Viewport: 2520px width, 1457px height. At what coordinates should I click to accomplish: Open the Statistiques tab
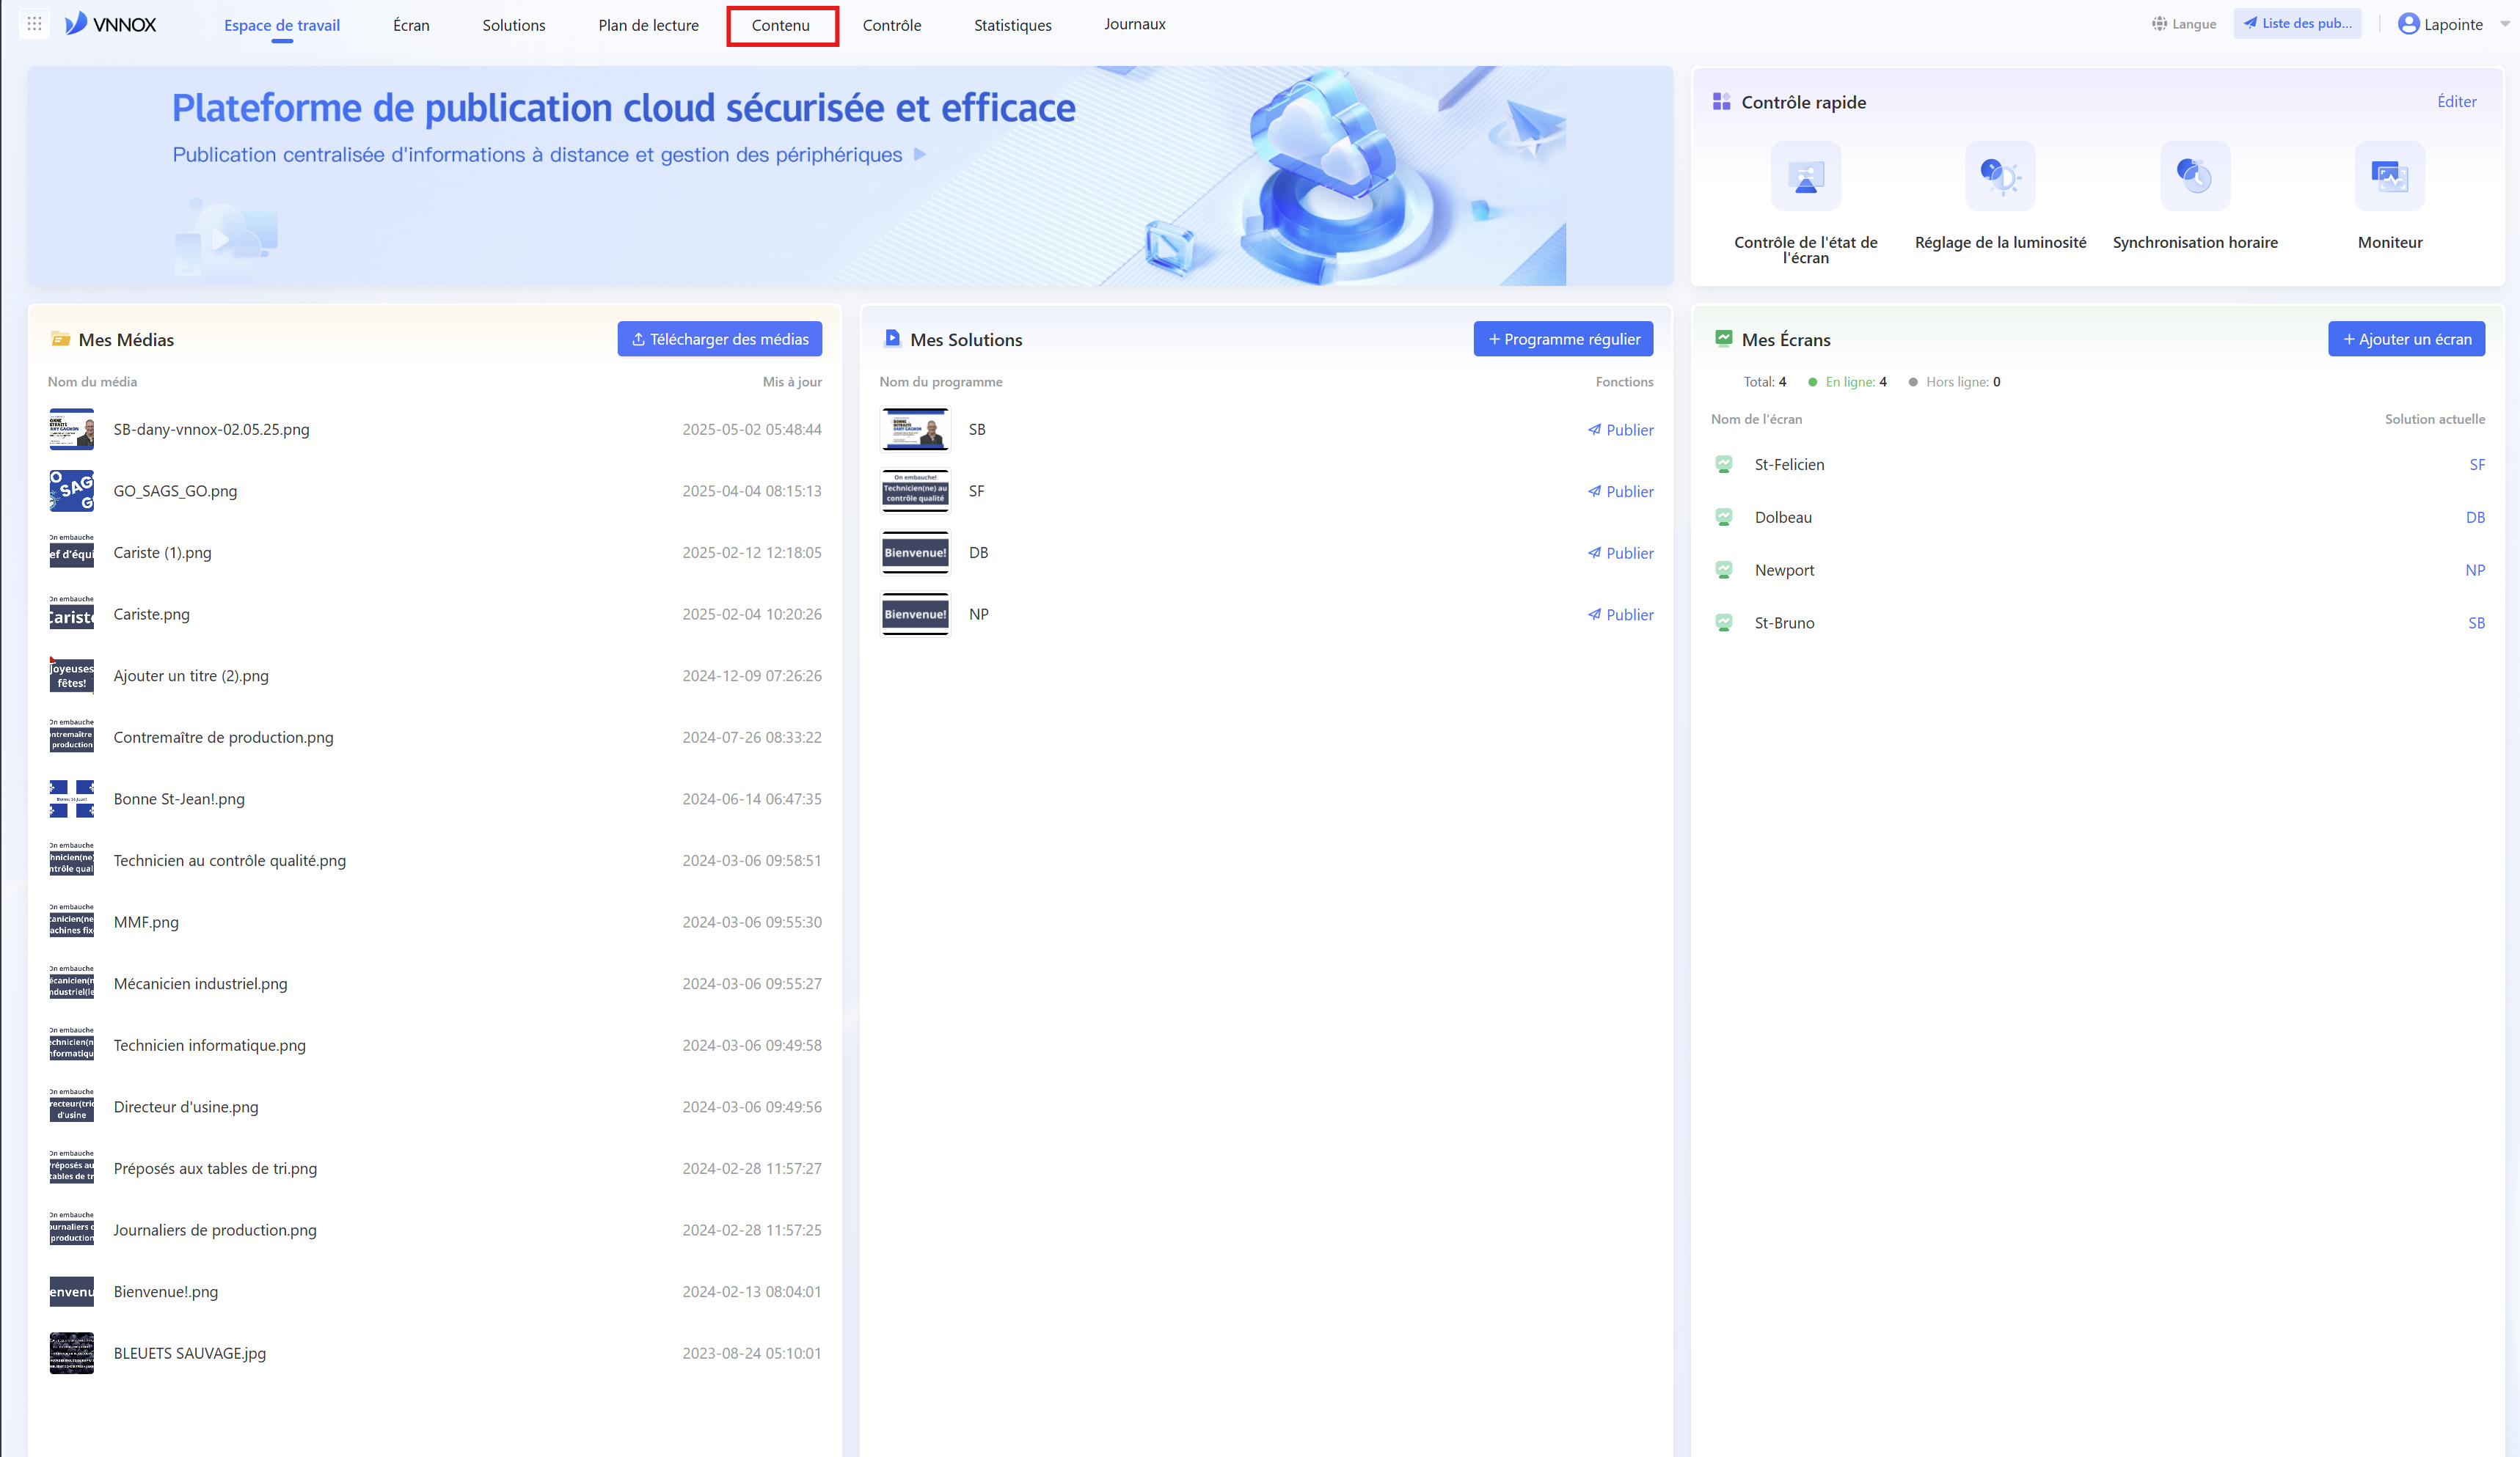1012,25
